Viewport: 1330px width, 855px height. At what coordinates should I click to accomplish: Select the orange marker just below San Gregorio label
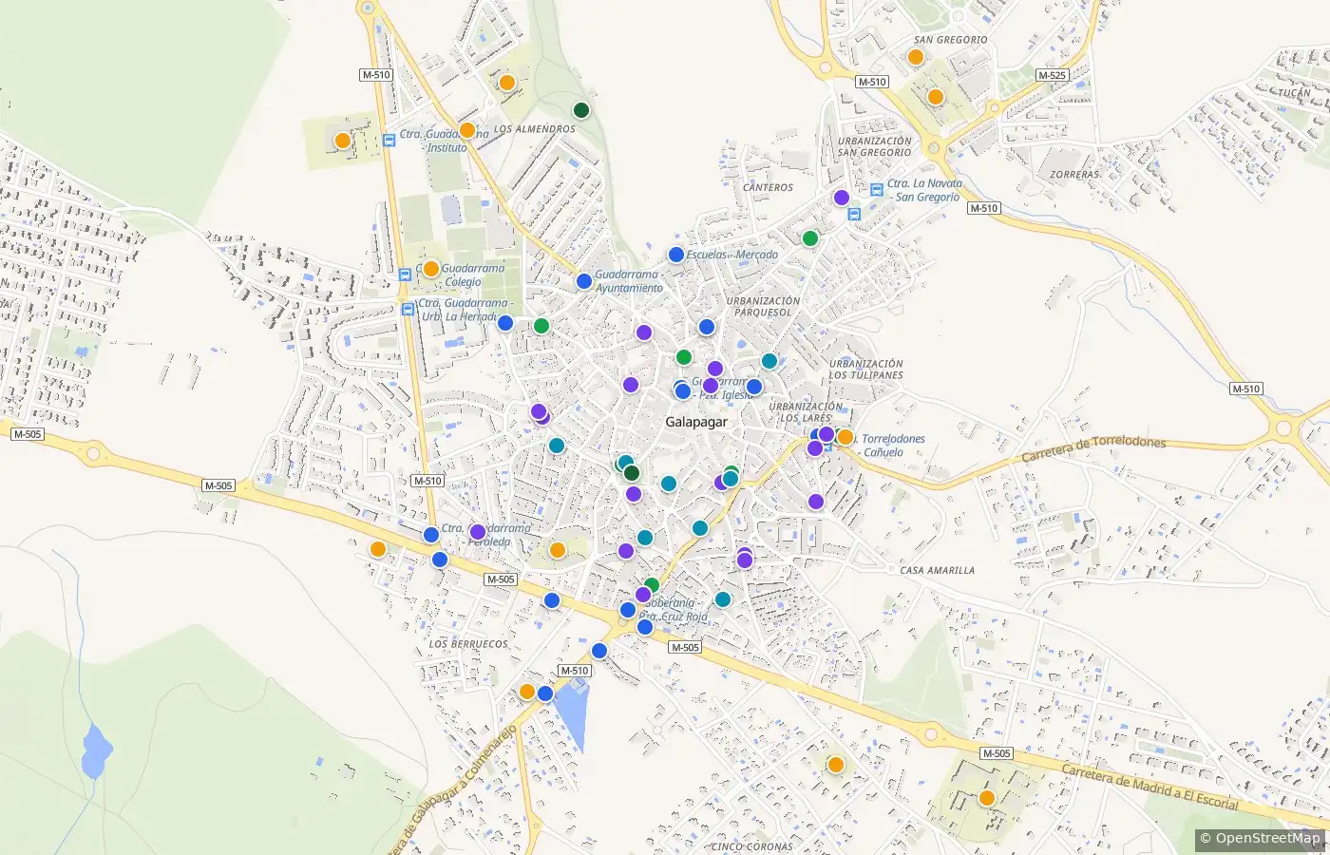click(x=916, y=57)
